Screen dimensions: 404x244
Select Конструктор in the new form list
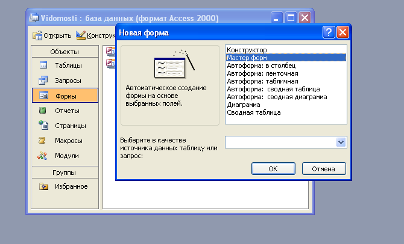(286, 50)
